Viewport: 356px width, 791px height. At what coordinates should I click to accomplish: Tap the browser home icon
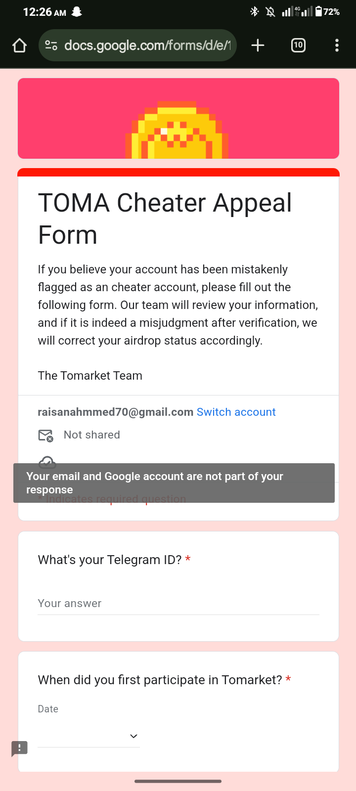coord(19,45)
